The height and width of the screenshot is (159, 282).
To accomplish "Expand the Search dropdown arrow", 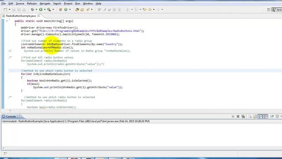I will (92, 10).
